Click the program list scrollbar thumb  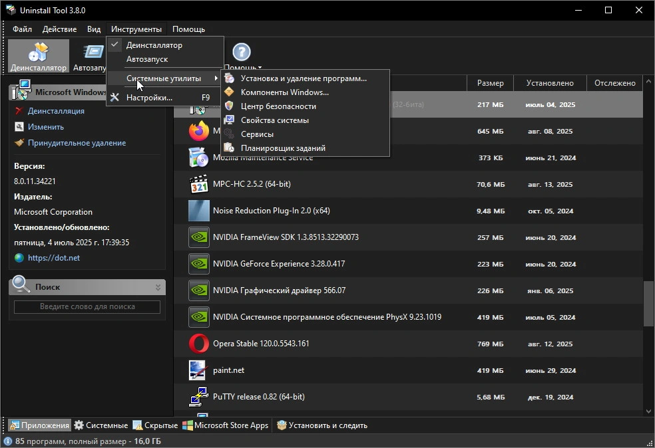(x=648, y=304)
